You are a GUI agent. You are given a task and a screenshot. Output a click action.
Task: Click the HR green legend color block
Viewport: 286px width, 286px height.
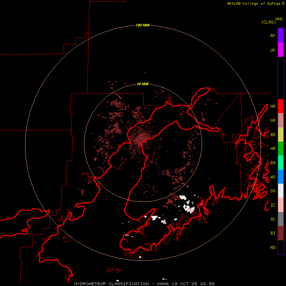pos(281,148)
